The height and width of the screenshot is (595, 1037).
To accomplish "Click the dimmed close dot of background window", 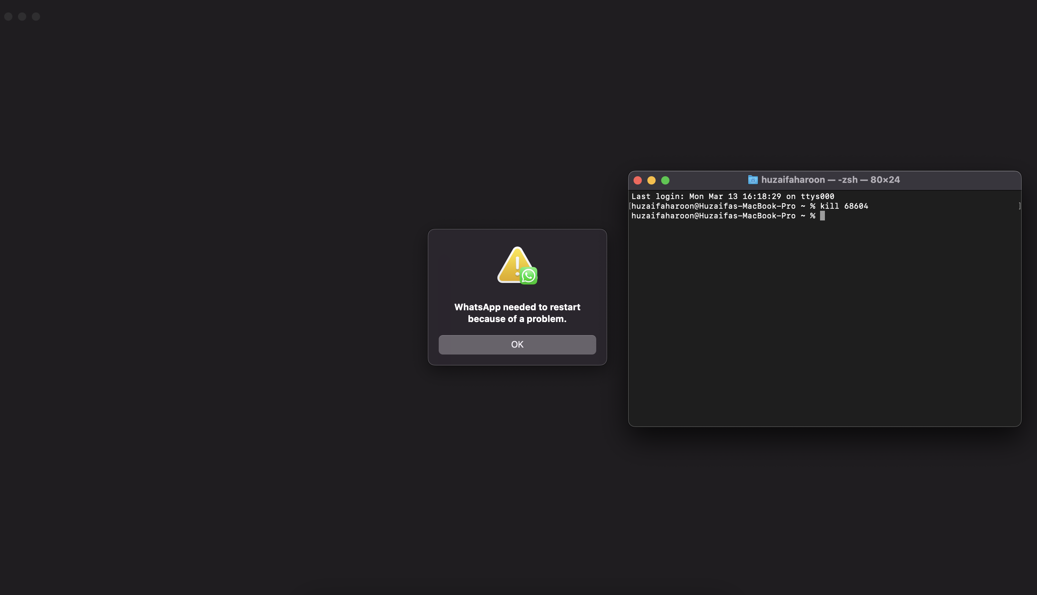I will tap(9, 16).
